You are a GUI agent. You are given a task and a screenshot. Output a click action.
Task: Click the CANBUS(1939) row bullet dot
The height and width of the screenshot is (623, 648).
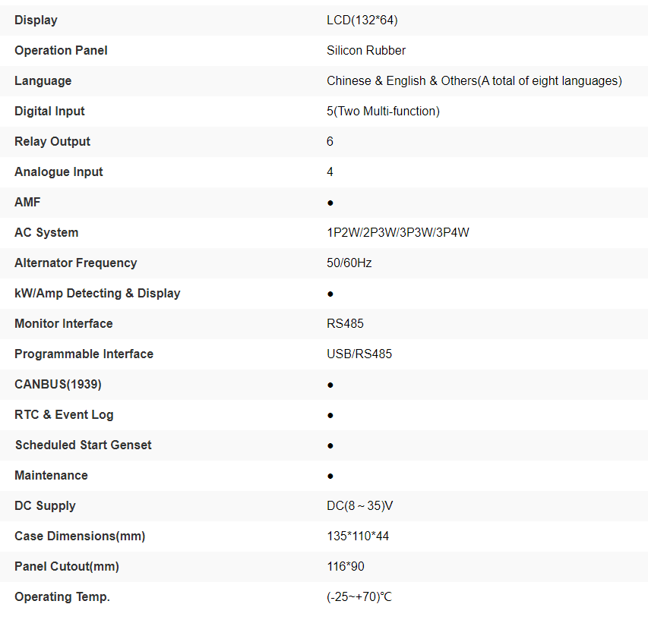pyautogui.click(x=330, y=385)
